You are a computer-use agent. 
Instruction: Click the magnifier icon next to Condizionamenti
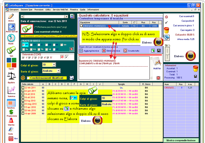[71, 78]
